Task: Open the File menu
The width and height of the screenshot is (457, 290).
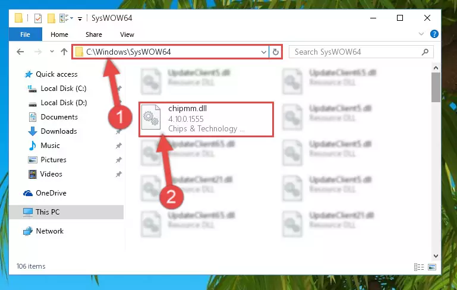Action: pos(26,34)
